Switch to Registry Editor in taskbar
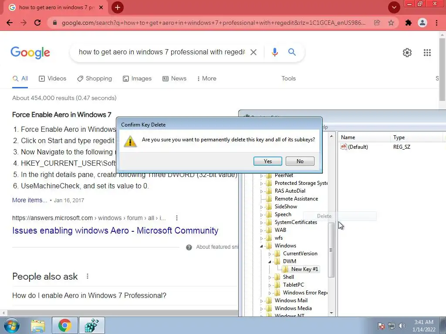This screenshot has height=334, width=446. coord(92,325)
